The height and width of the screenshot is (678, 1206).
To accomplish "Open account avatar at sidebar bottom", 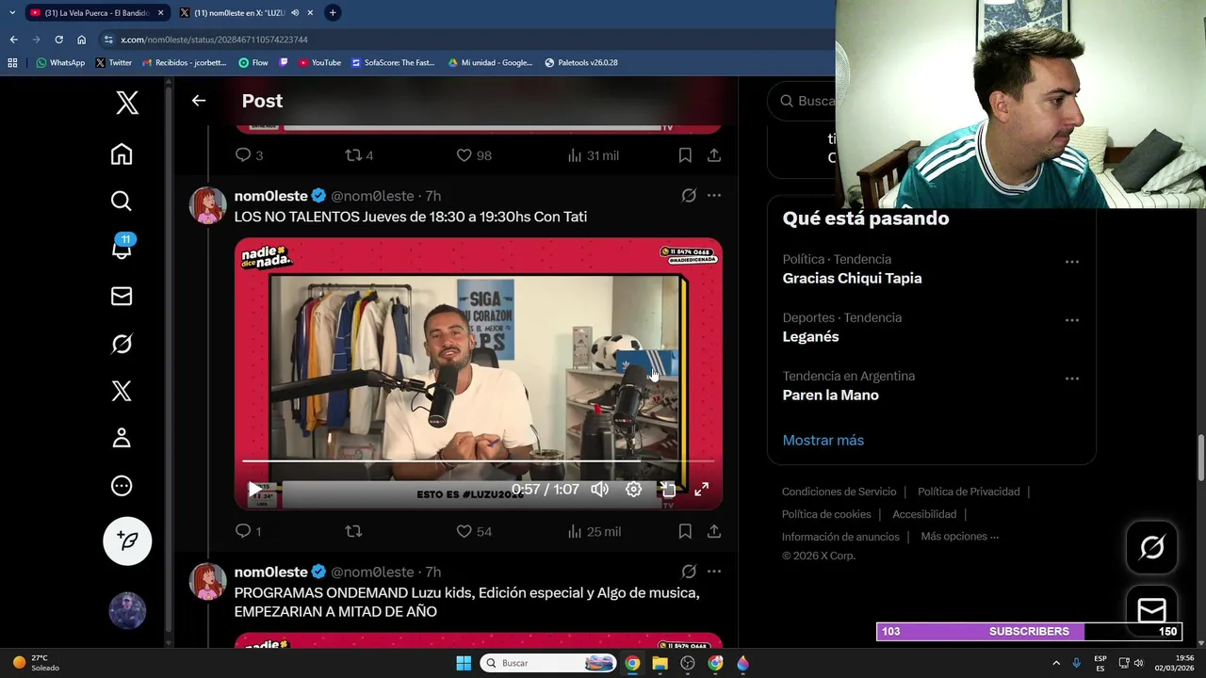I will click(x=127, y=611).
